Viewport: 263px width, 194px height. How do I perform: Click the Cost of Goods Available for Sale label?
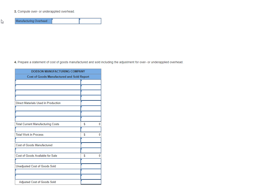tap(36, 156)
